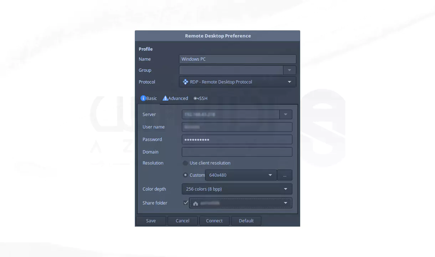The width and height of the screenshot is (435, 257).
Task: Switch to the SSH tab
Action: [x=200, y=98]
